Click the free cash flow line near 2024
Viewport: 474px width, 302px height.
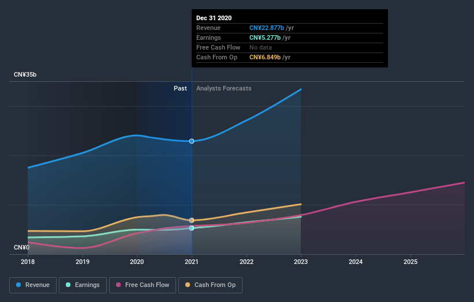356,202
